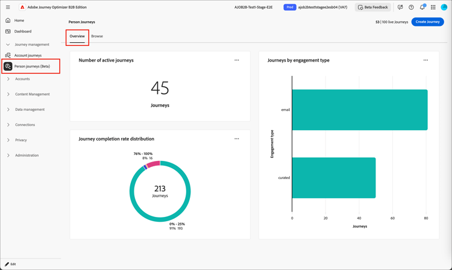Open more options for Number of active journeys

click(237, 60)
